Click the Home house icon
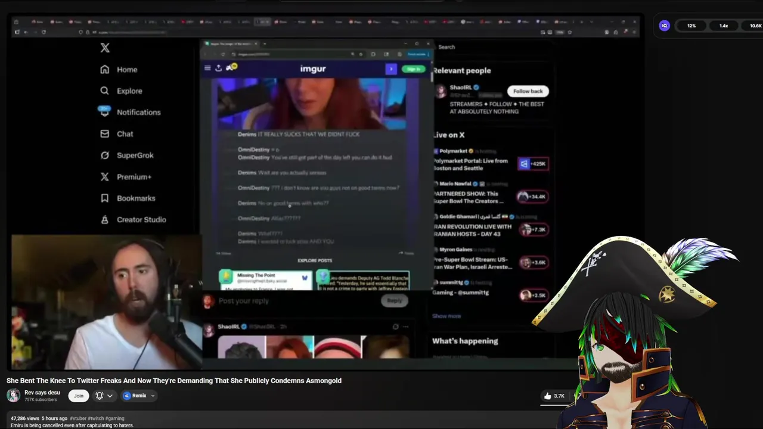 105,70
